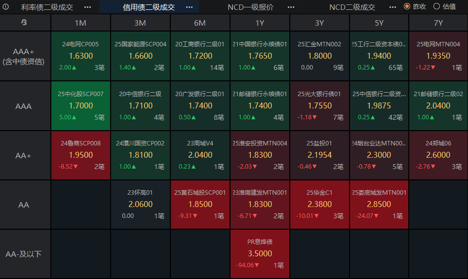Open the 25黄石城投SCP001 cell
The image size is (468, 279).
click(x=200, y=205)
